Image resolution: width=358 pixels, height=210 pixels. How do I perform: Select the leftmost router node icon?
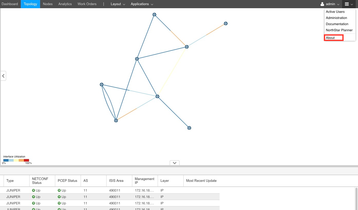click(101, 85)
